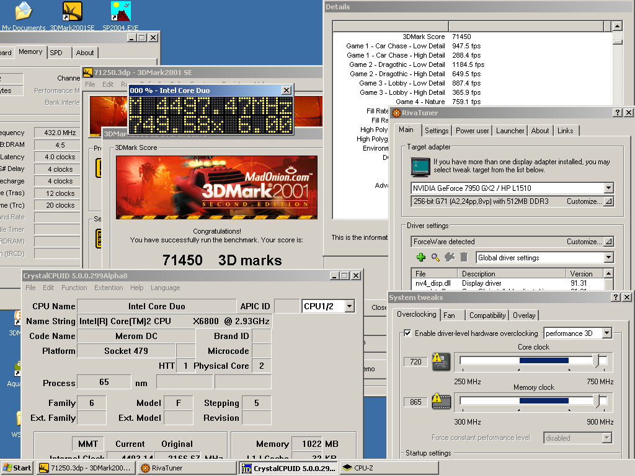Click the RivaTuner title bar help button

(617, 113)
